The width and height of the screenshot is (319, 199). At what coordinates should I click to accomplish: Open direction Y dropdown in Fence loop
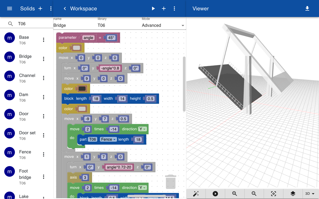(x=143, y=129)
